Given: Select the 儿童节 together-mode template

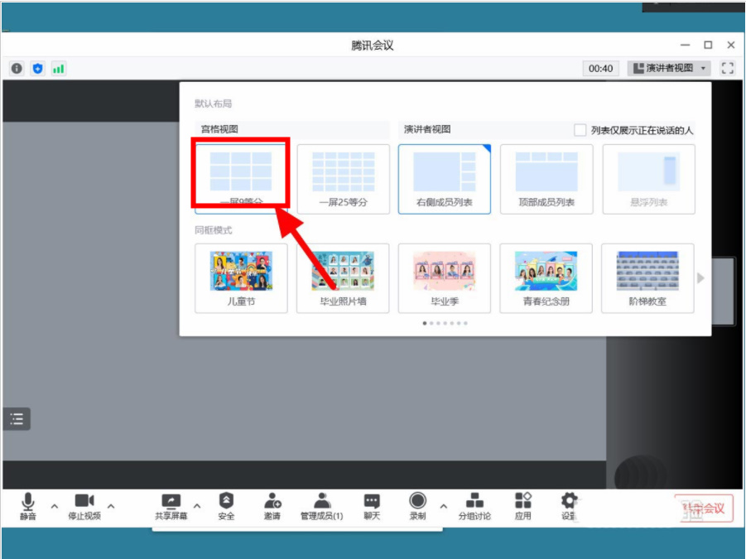Looking at the screenshot, I should pyautogui.click(x=240, y=276).
